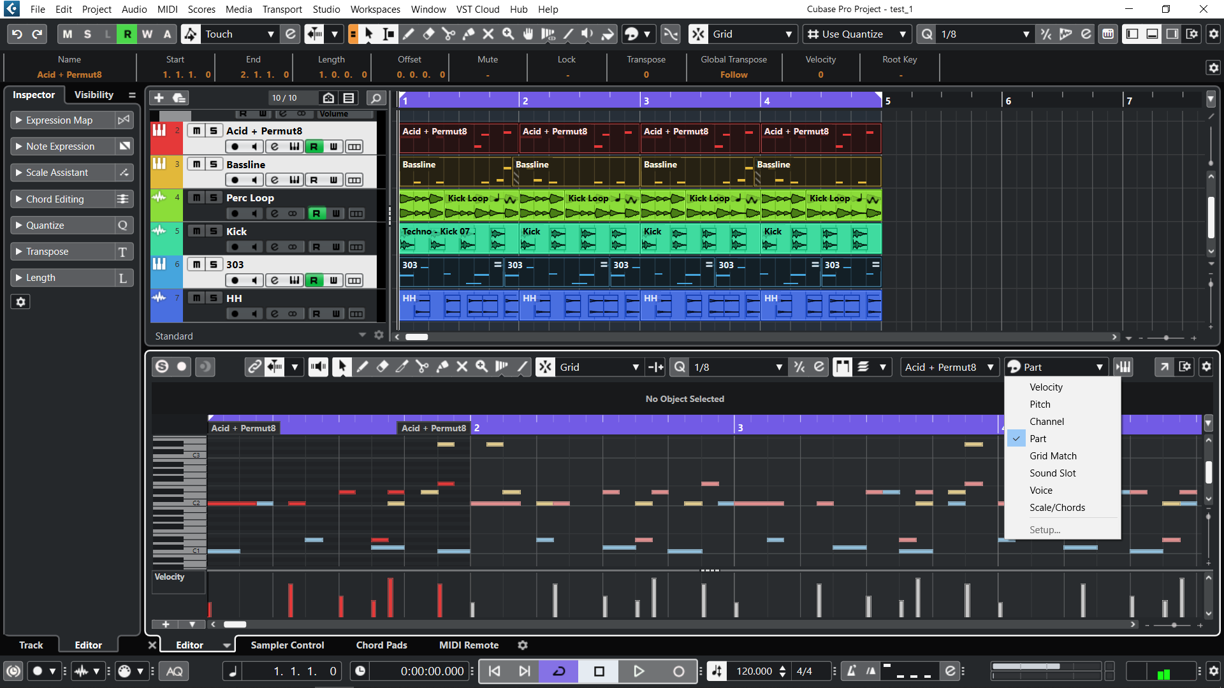Select the Trim tool in Key Editor
Screen dimensions: 1224x688
pyautogui.click(x=402, y=367)
